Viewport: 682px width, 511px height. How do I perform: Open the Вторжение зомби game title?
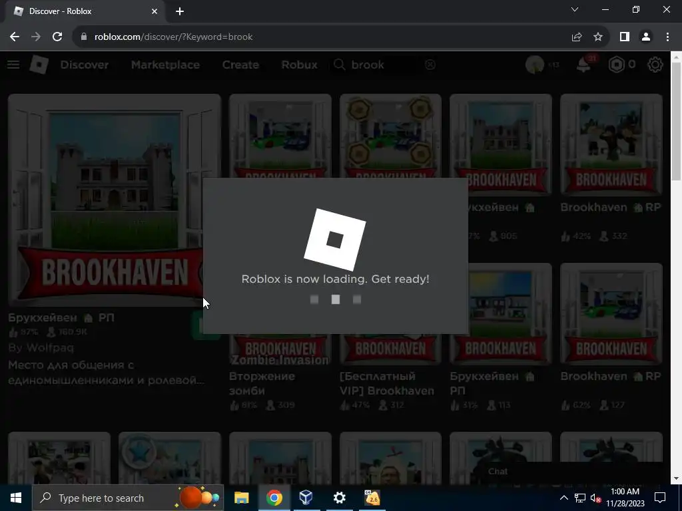[262, 383]
